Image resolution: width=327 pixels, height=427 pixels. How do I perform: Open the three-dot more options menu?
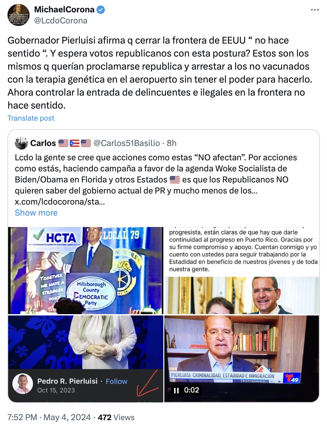(x=315, y=10)
